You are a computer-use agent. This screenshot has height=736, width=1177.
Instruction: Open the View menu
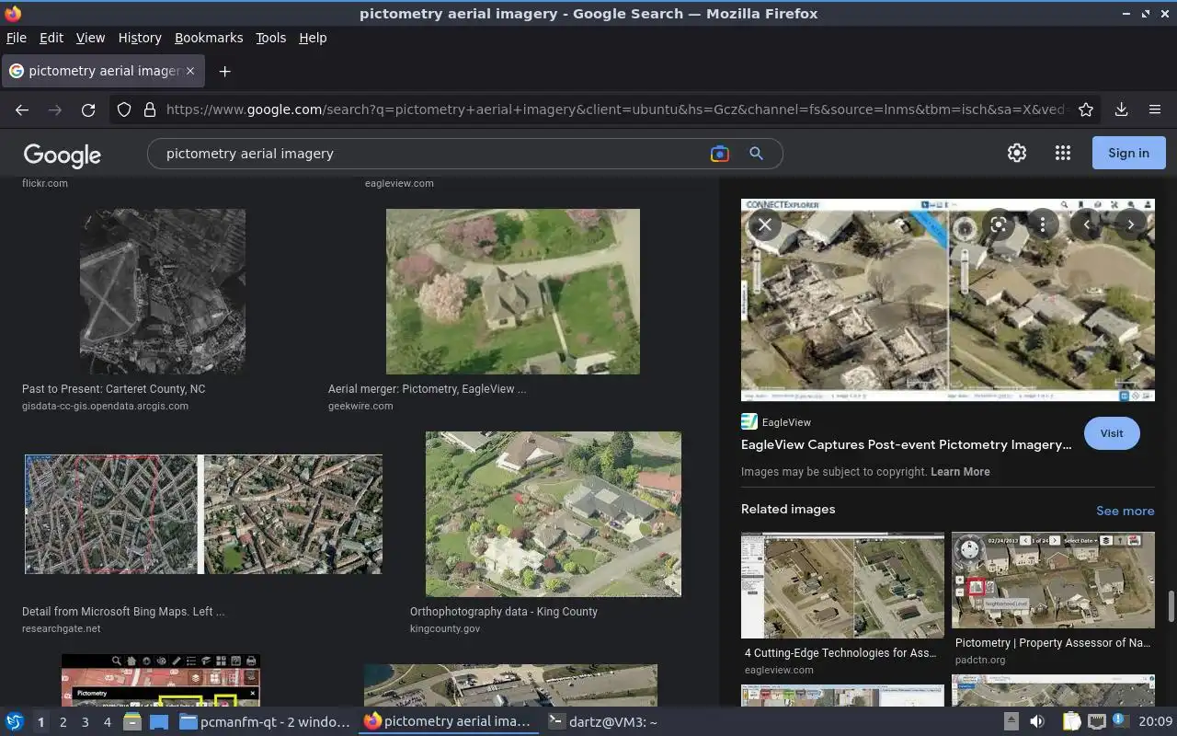[90, 38]
